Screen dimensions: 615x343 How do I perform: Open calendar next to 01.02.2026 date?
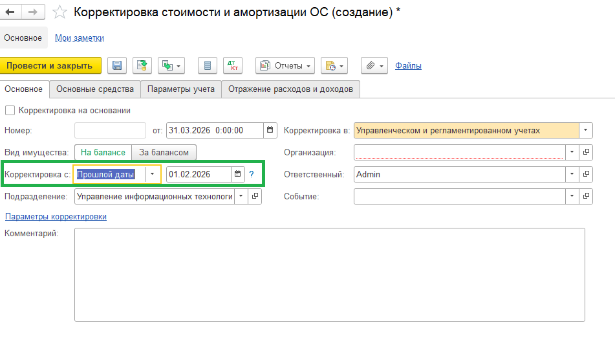coord(237,174)
